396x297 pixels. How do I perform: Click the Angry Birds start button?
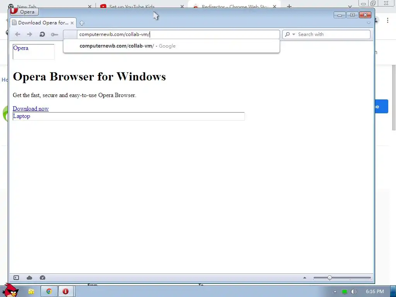(10, 290)
